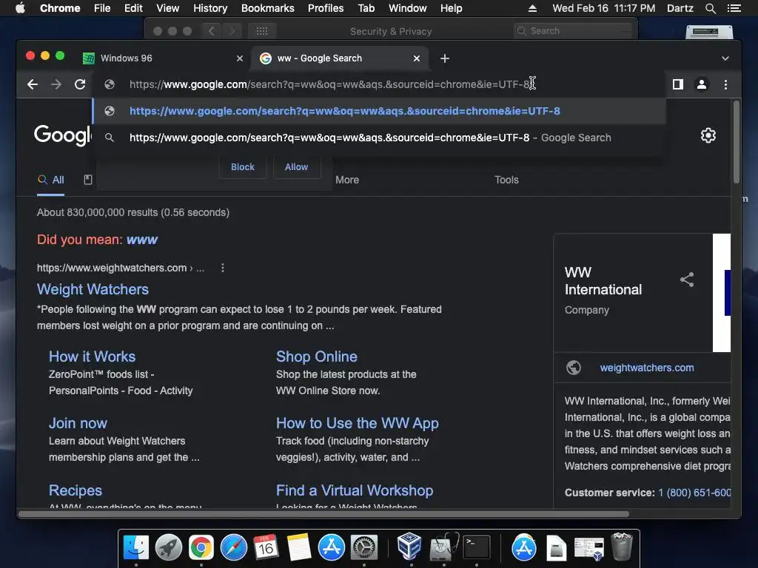Close the Windows 96 tab
This screenshot has width=758, height=568.
point(240,58)
